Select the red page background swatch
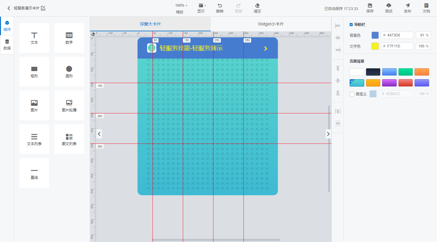437x242 pixels. [x=405, y=83]
